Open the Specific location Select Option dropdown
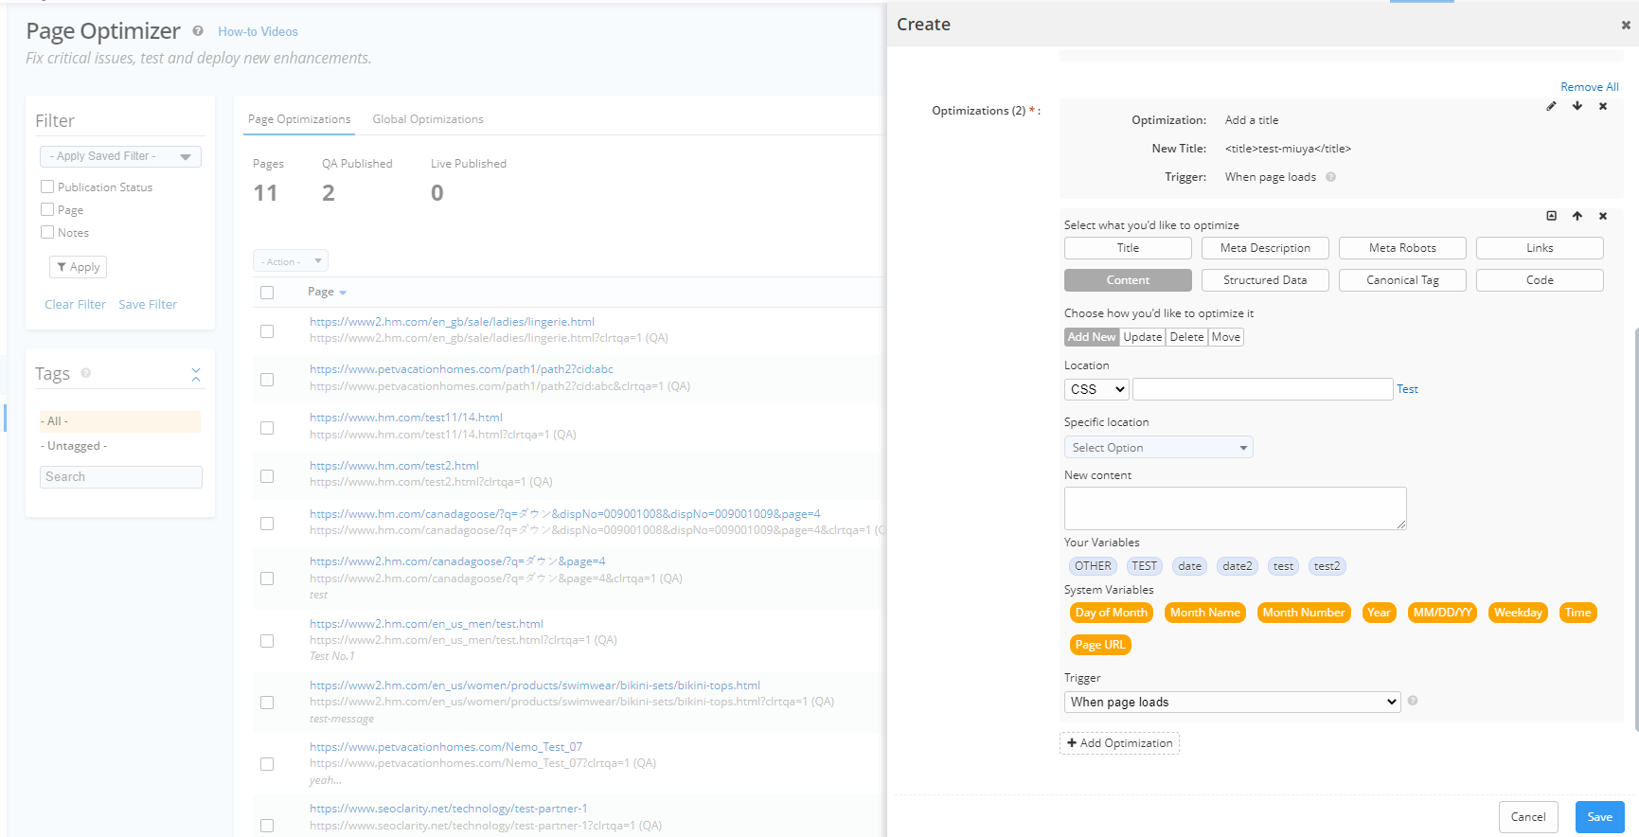This screenshot has height=837, width=1639. [x=1158, y=448]
